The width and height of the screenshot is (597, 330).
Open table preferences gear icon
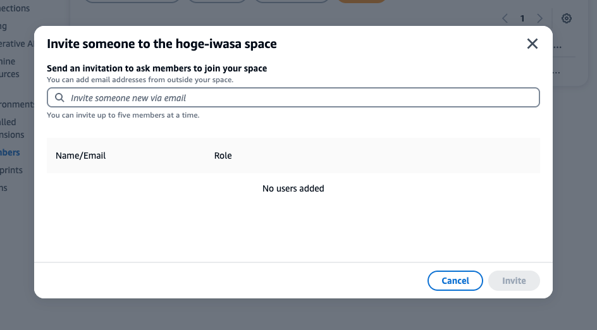coord(567,18)
